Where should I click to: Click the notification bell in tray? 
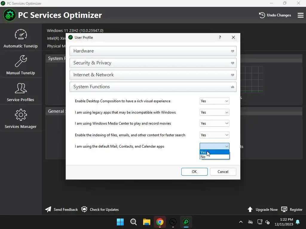pos(298,222)
